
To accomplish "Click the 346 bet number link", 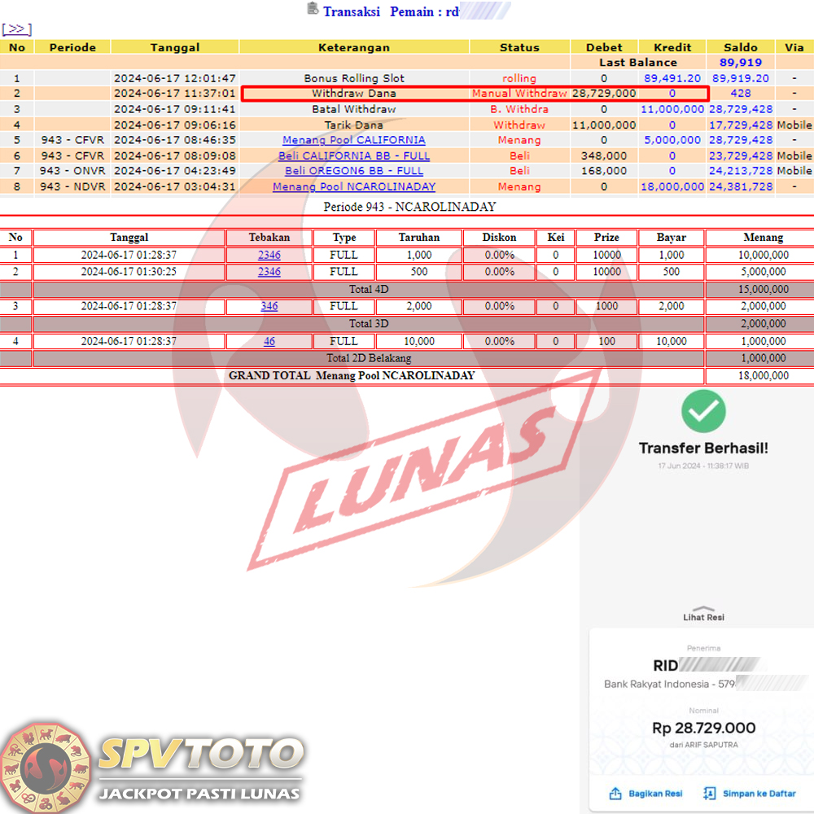I will click(269, 307).
